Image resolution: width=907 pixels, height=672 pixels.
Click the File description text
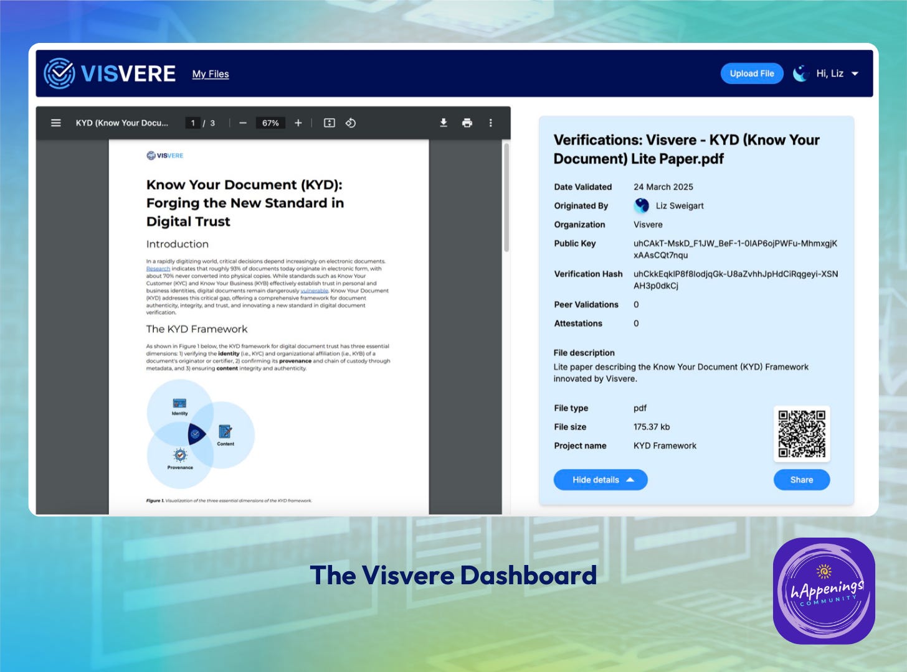point(681,373)
